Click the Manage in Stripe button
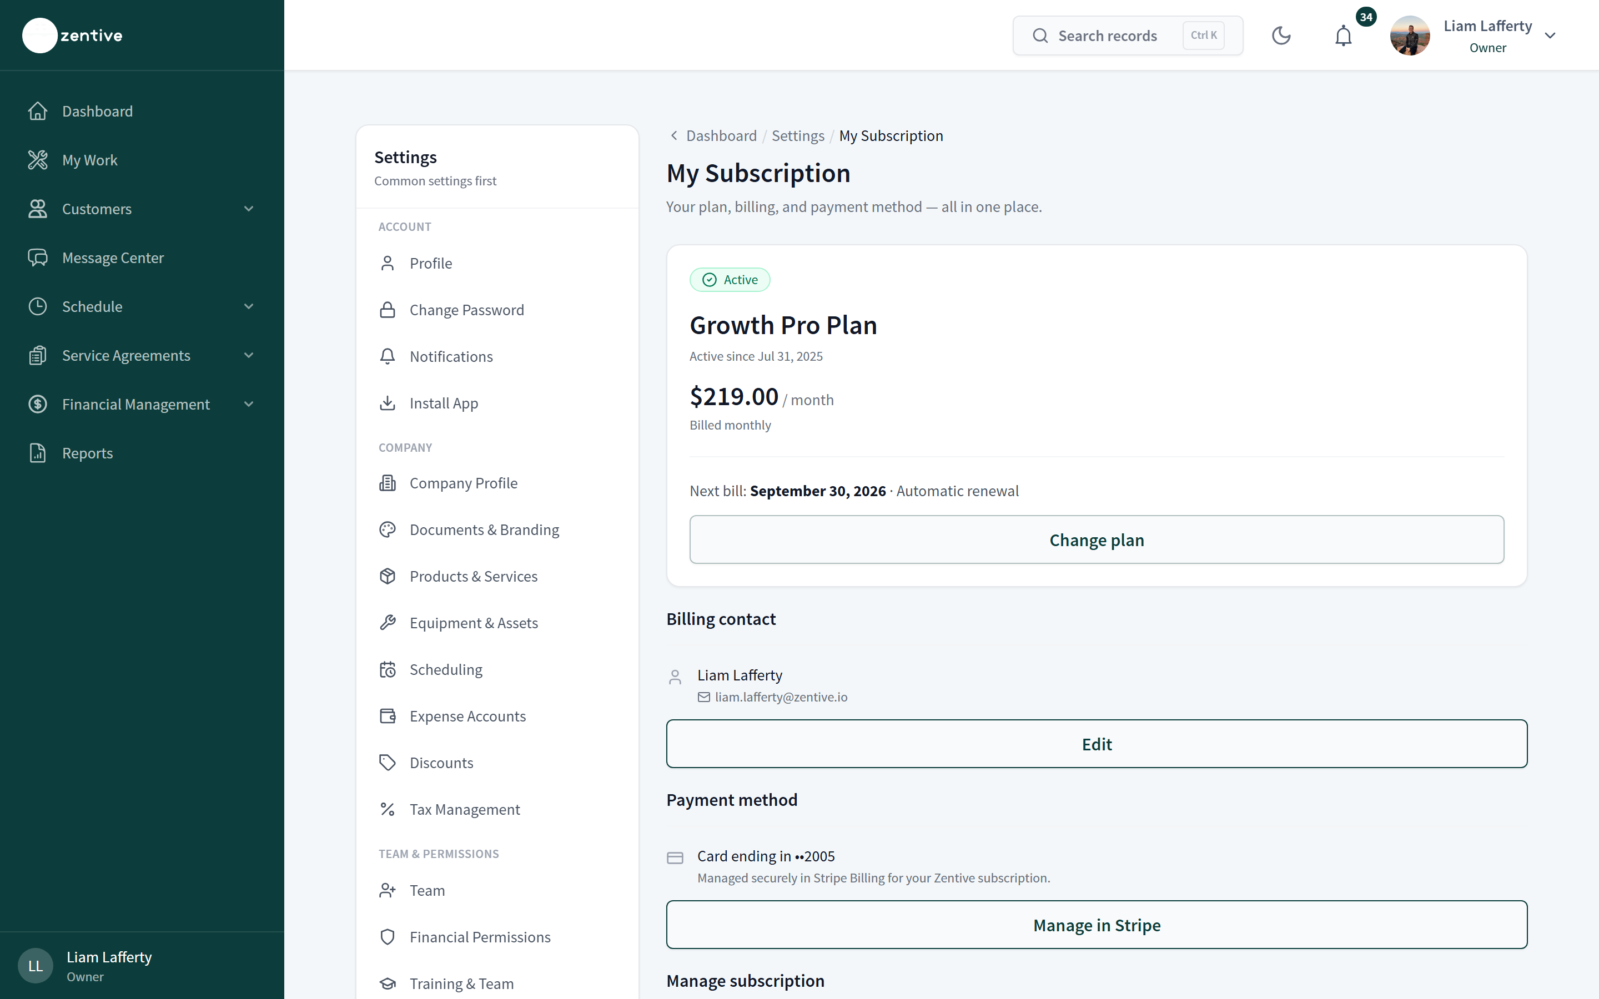The height and width of the screenshot is (999, 1599). (x=1097, y=925)
